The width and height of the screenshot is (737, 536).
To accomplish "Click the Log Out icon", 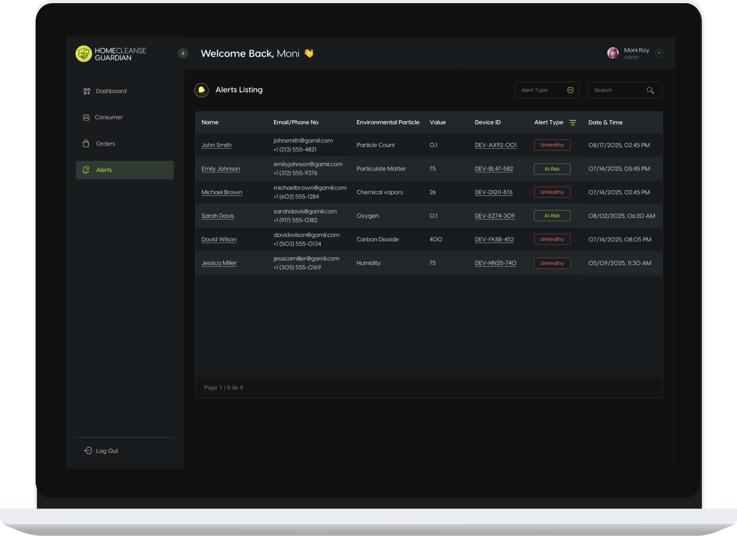I will (x=88, y=451).
